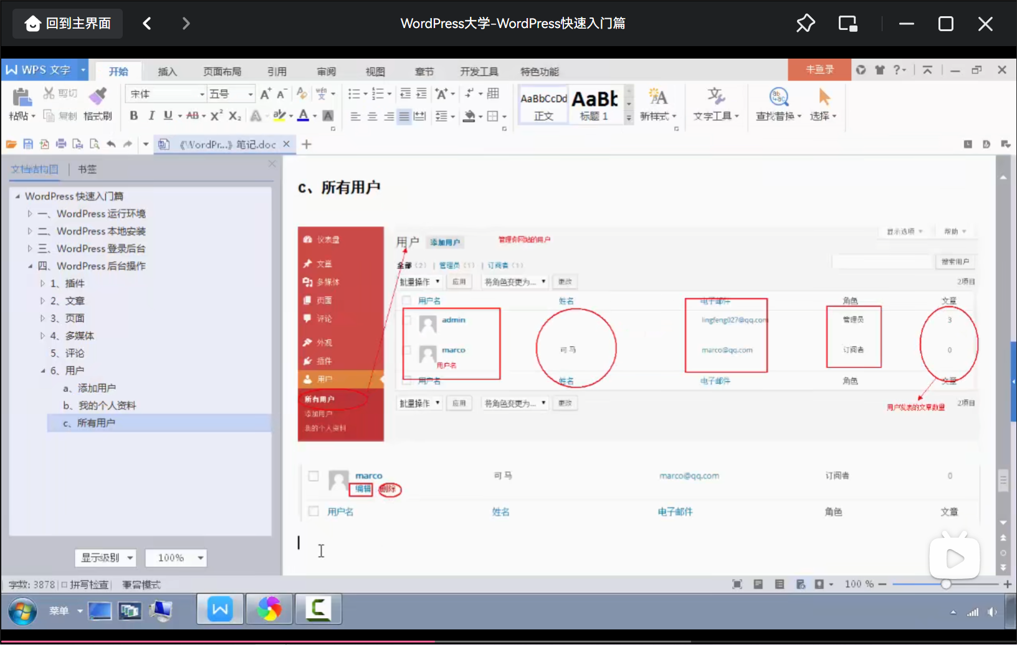Toggle italic formatting button
The width and height of the screenshot is (1017, 645).
[x=151, y=115]
